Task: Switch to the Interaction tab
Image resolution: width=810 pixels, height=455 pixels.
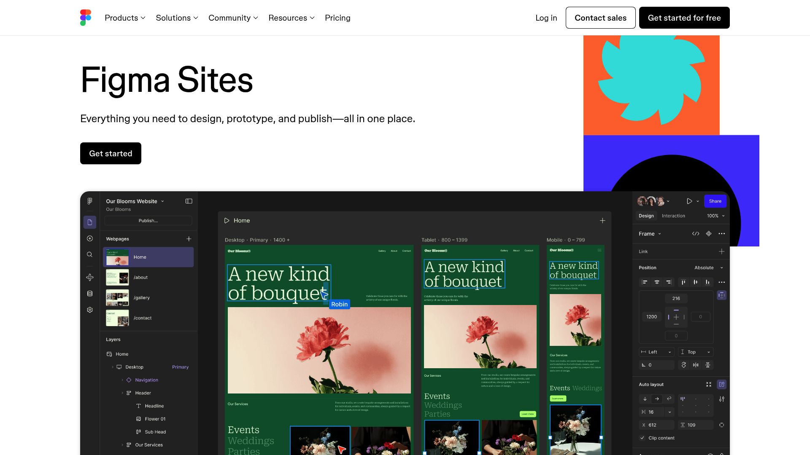Action: pos(673,216)
